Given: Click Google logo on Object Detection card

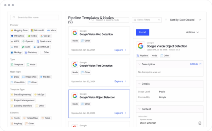Looking at the screenshot, I should [x=75, y=96].
